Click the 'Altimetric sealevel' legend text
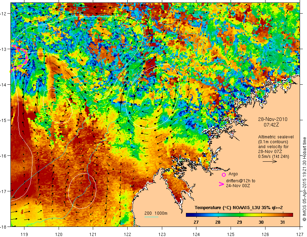 click(x=276, y=137)
